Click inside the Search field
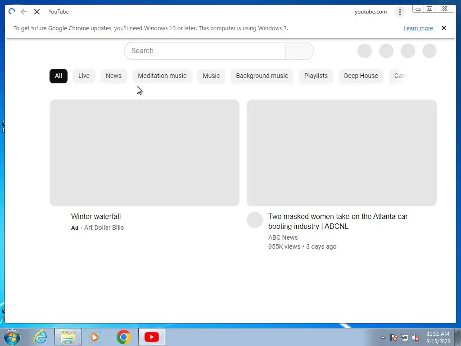 205,51
